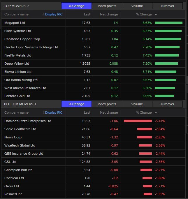Toggle Display RIC in Bottom Movers header

[x=54, y=112]
